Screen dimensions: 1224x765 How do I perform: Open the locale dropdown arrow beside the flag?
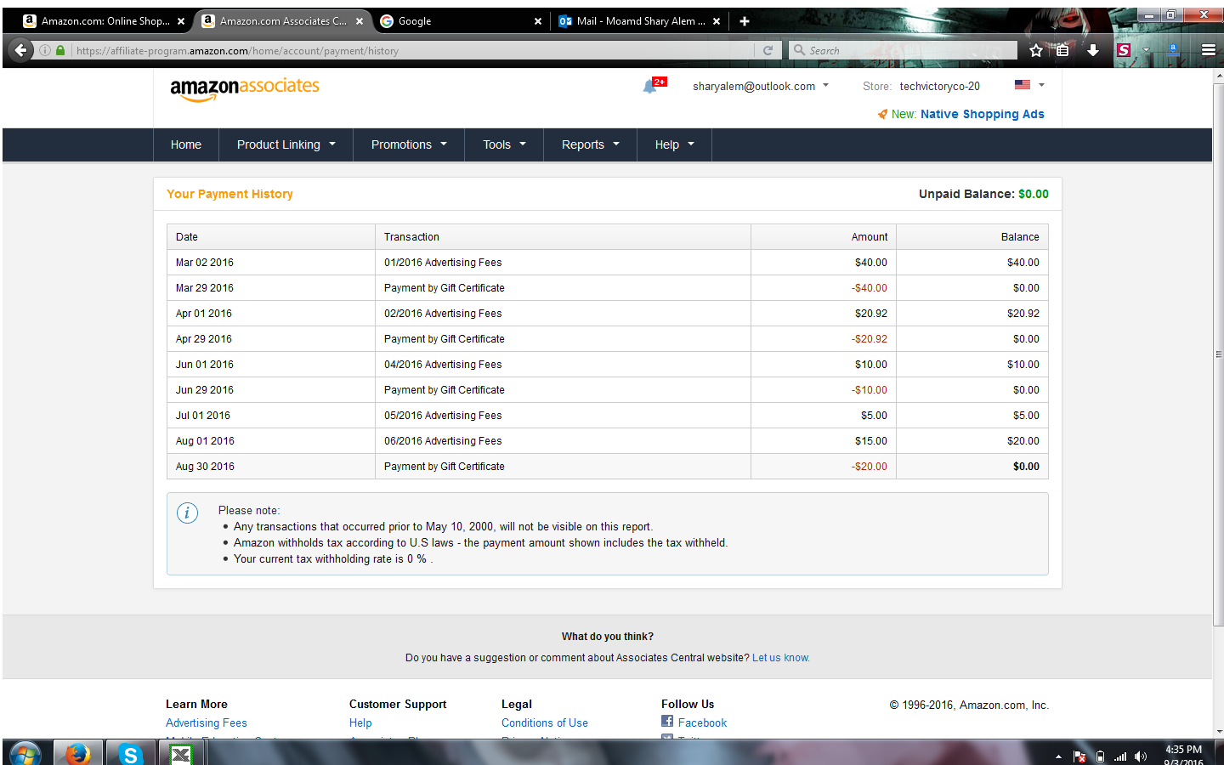[1041, 85]
